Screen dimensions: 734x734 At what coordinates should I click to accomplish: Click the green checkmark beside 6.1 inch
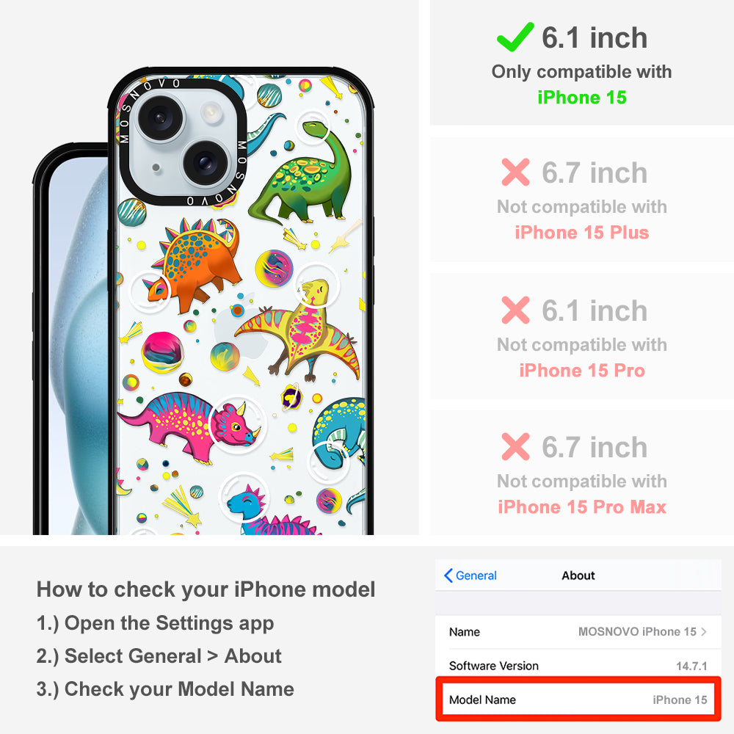click(515, 37)
